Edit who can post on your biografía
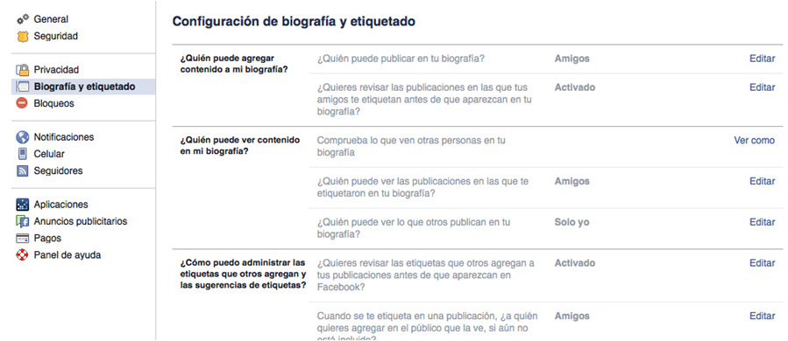The width and height of the screenshot is (788, 341). (763, 59)
